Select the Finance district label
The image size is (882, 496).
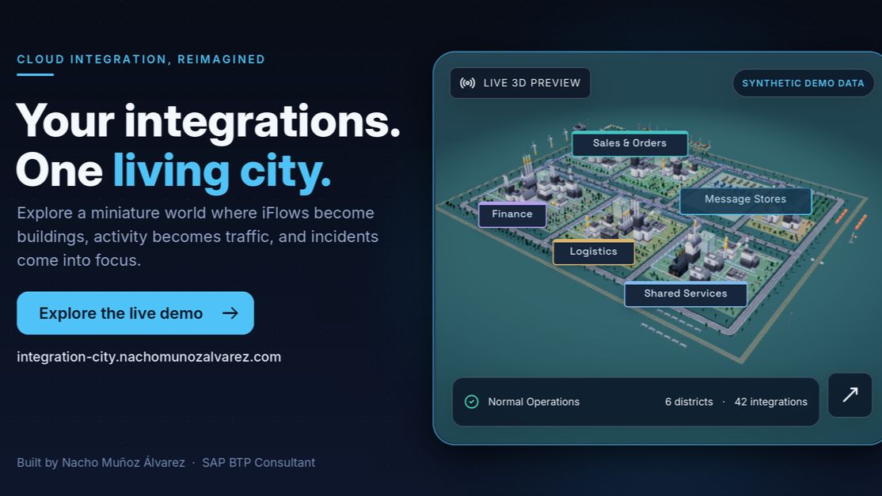point(512,214)
